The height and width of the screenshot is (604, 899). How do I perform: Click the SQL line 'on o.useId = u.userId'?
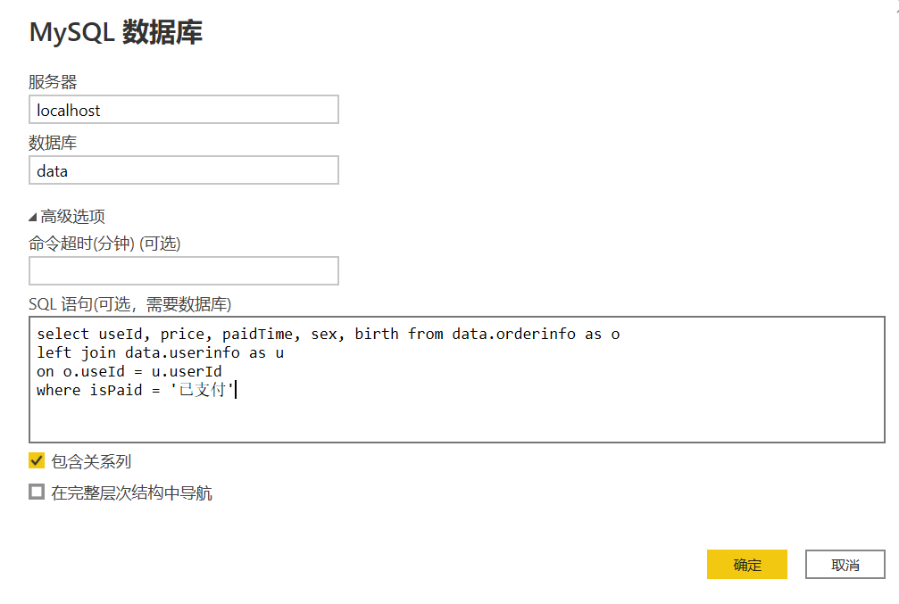coord(129,371)
